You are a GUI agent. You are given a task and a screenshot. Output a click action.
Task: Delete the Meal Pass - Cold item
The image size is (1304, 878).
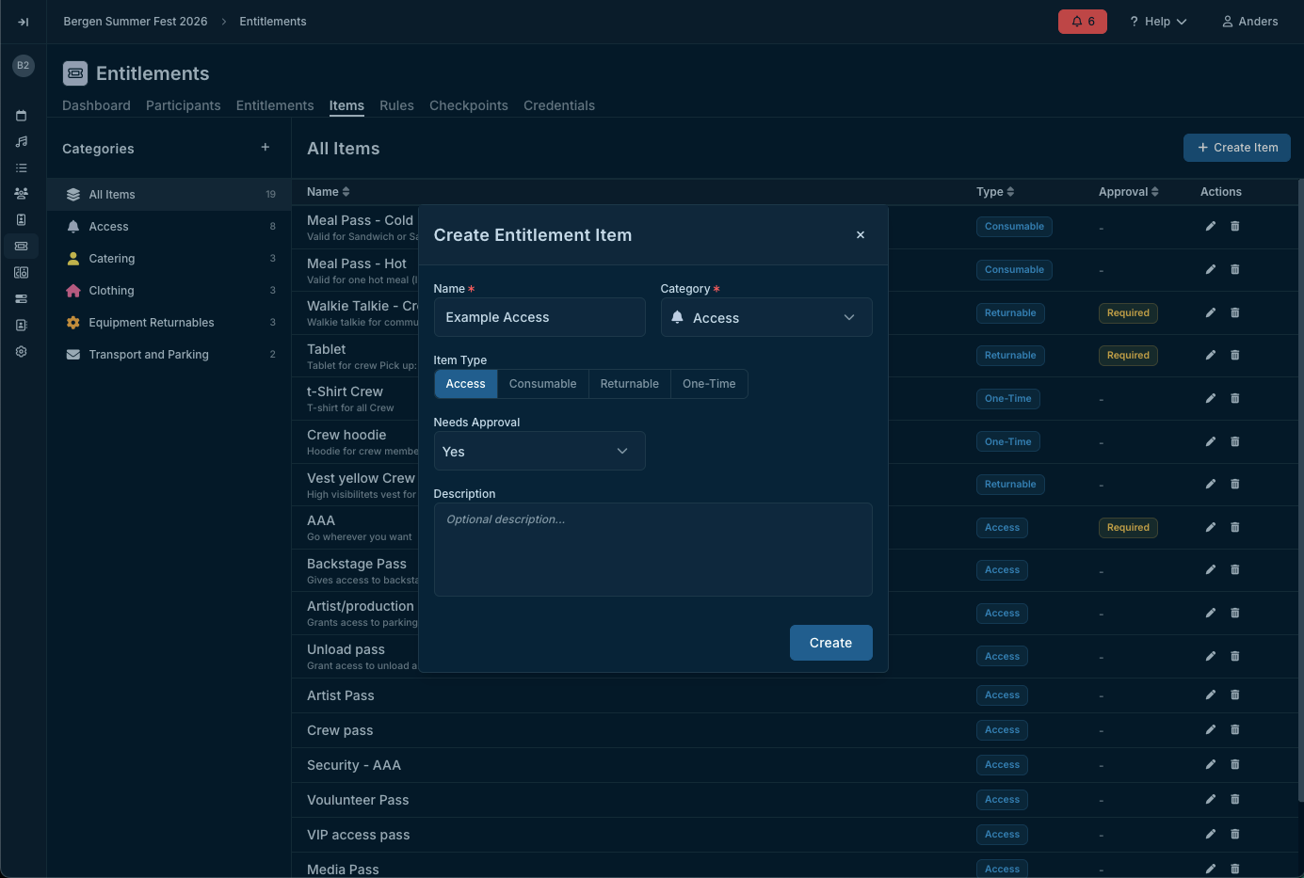(x=1235, y=226)
